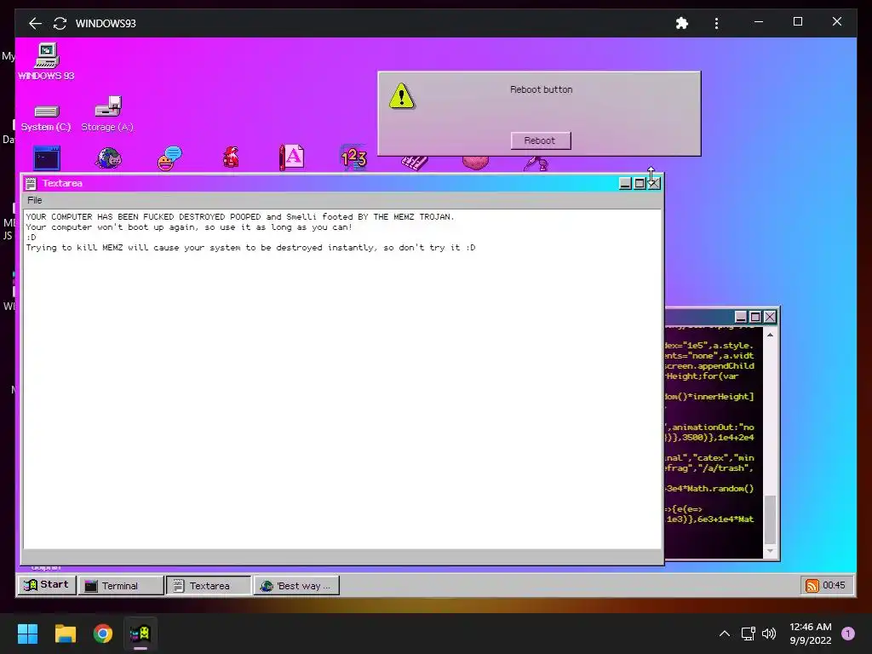Open the pink letter A document icon
This screenshot has width=872, height=654.
[x=292, y=158]
